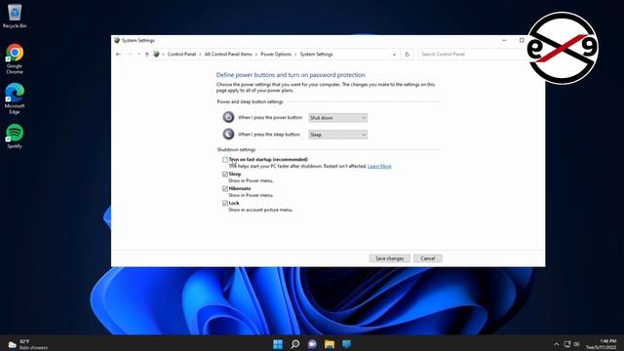The height and width of the screenshot is (351, 624).
Task: Open the sleep button action dropdown
Action: pos(338,135)
